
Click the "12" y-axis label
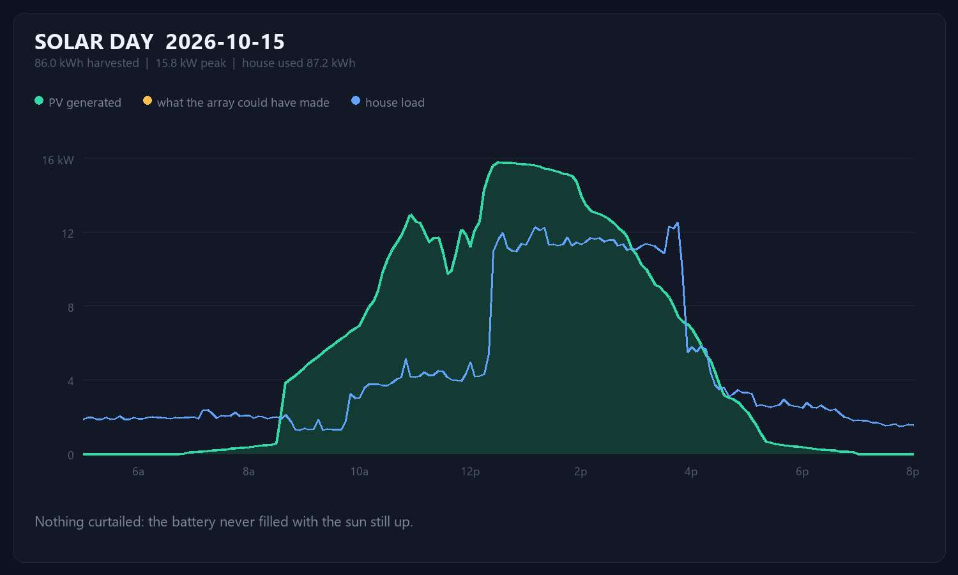(x=68, y=233)
